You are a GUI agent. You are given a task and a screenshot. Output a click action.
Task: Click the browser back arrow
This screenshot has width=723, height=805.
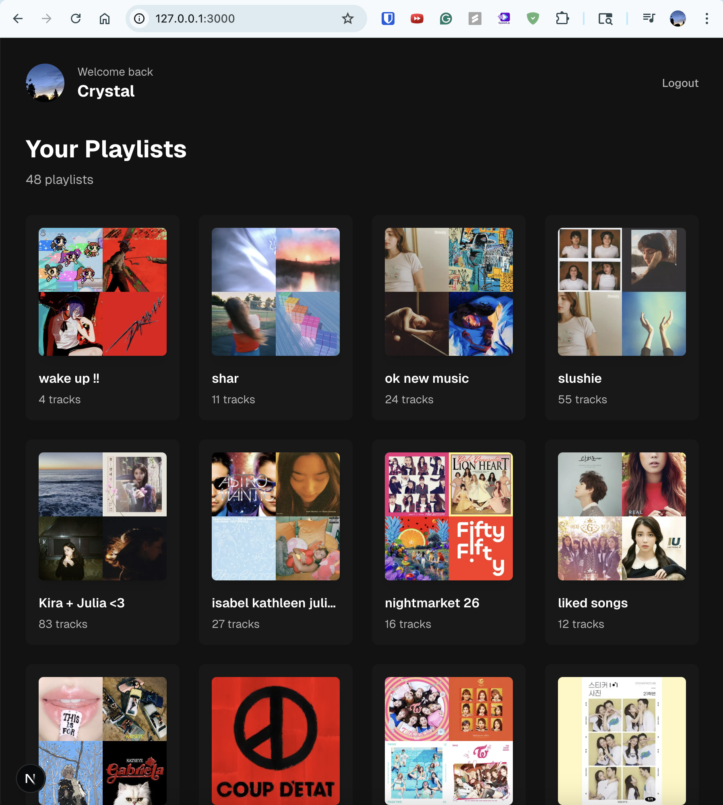[18, 19]
